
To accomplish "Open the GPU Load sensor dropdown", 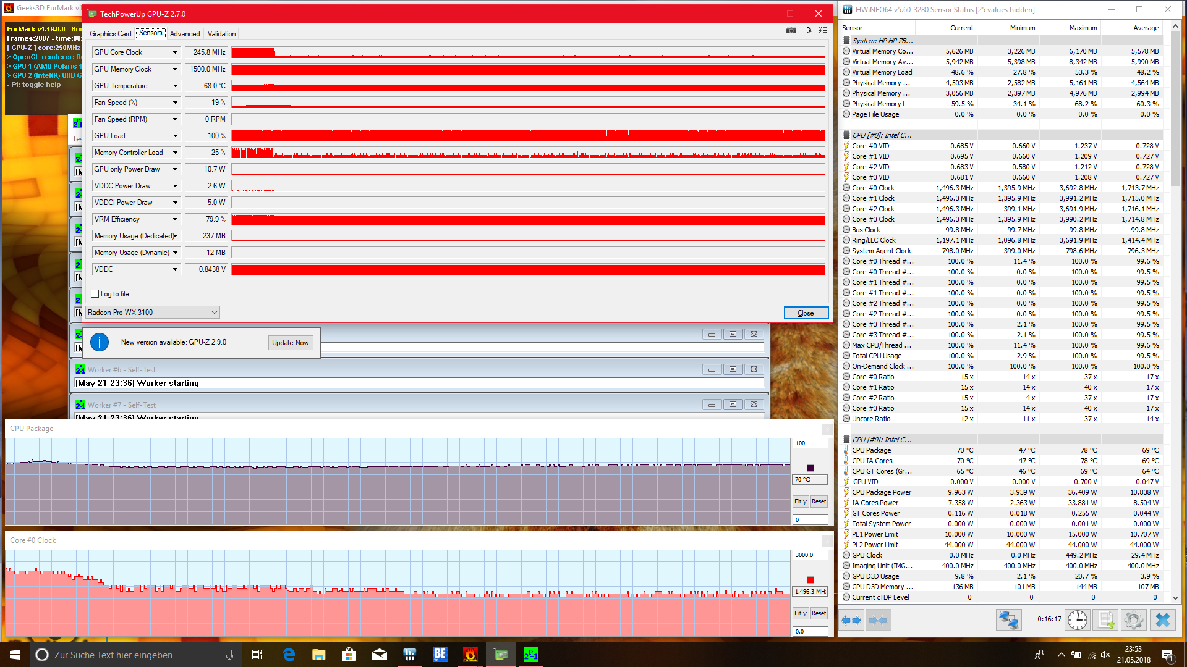I will click(x=175, y=136).
